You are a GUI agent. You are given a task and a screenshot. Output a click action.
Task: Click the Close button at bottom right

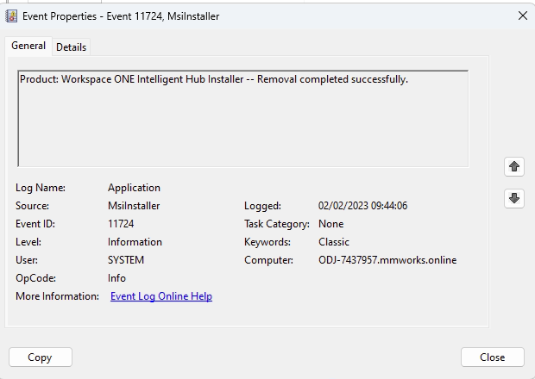pos(492,357)
